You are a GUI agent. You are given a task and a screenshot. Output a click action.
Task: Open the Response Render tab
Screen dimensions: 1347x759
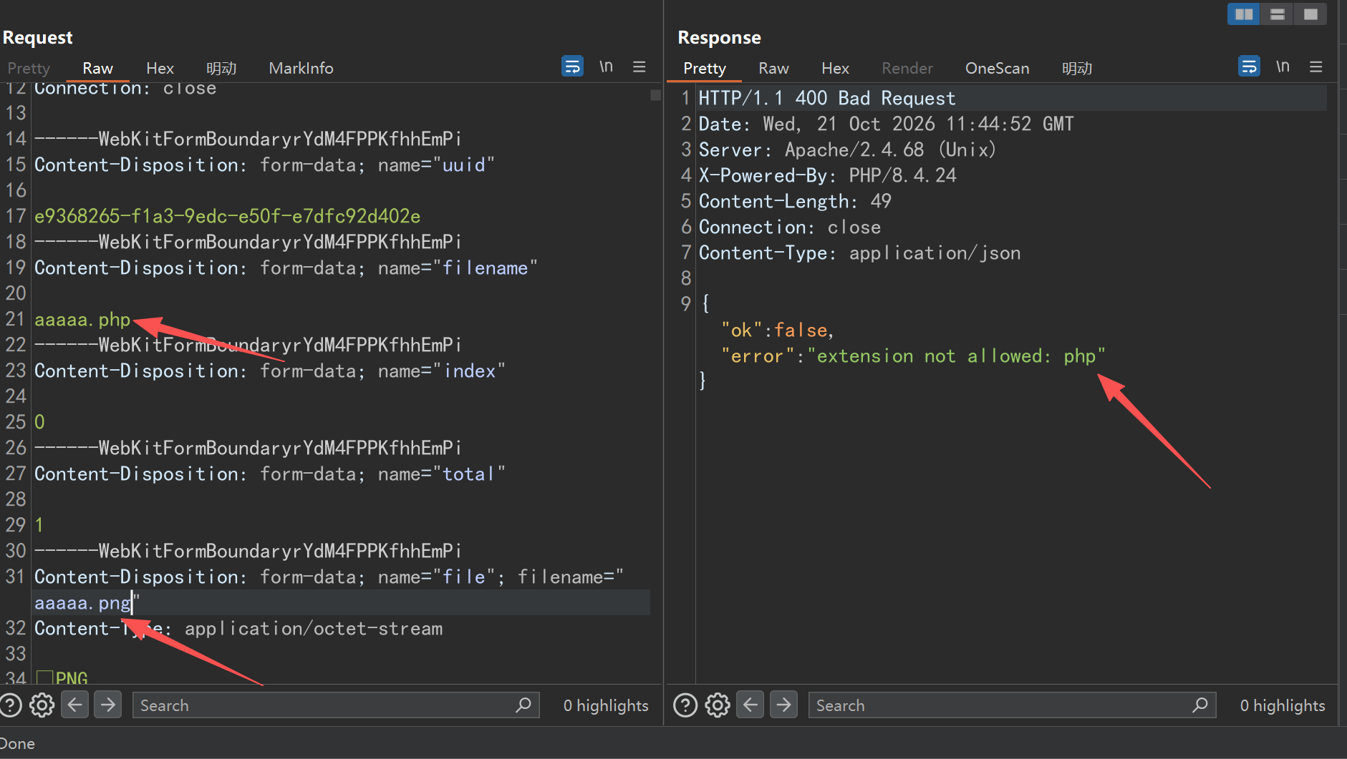907,68
